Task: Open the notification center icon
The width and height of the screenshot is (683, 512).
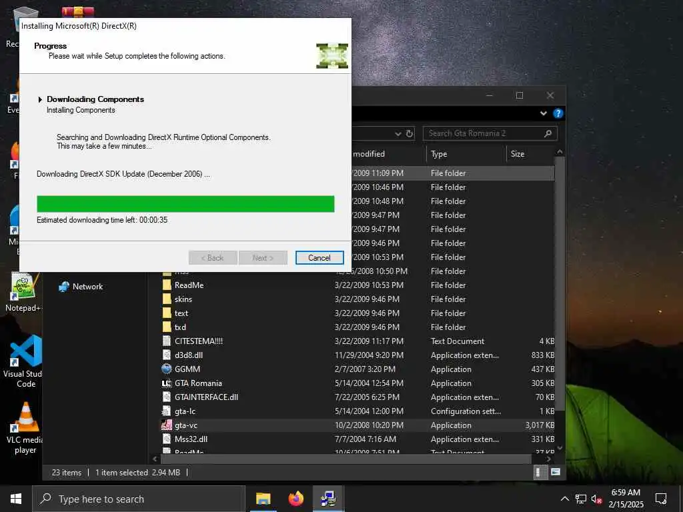Action: [661, 499]
